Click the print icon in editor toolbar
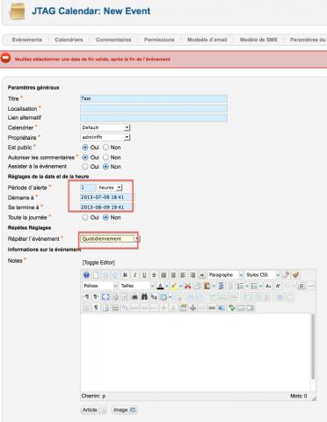 pos(134,297)
